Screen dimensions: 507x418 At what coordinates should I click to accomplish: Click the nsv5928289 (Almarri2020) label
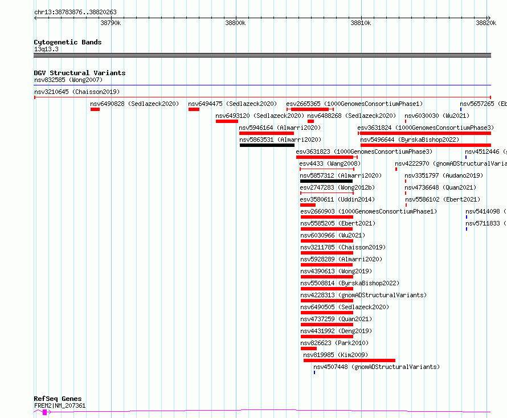pos(341,259)
